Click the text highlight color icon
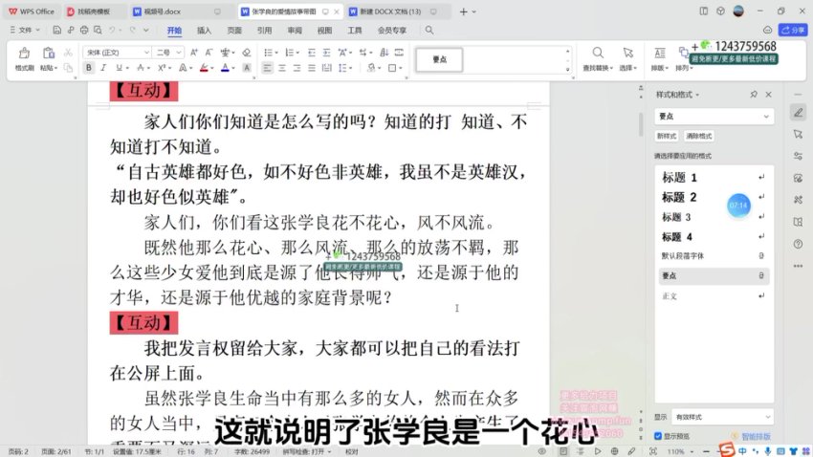 [202, 68]
